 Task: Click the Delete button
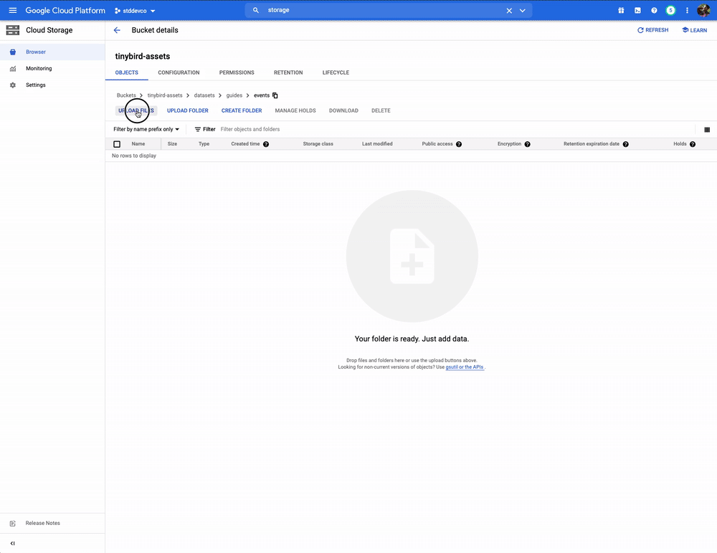click(381, 110)
